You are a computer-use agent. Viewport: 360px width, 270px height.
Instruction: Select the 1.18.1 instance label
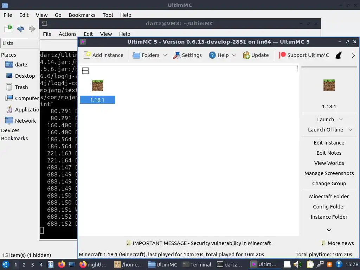point(97,100)
